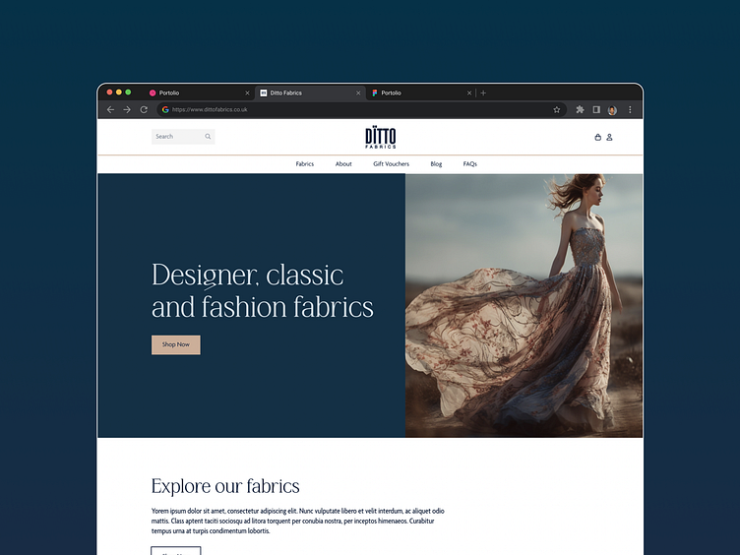The width and height of the screenshot is (740, 555).
Task: Close the first Portolio tab
Action: (x=247, y=92)
